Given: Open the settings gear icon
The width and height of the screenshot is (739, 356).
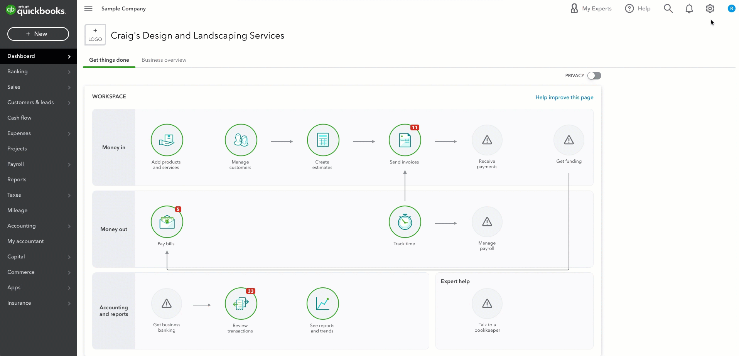Looking at the screenshot, I should tap(710, 8).
